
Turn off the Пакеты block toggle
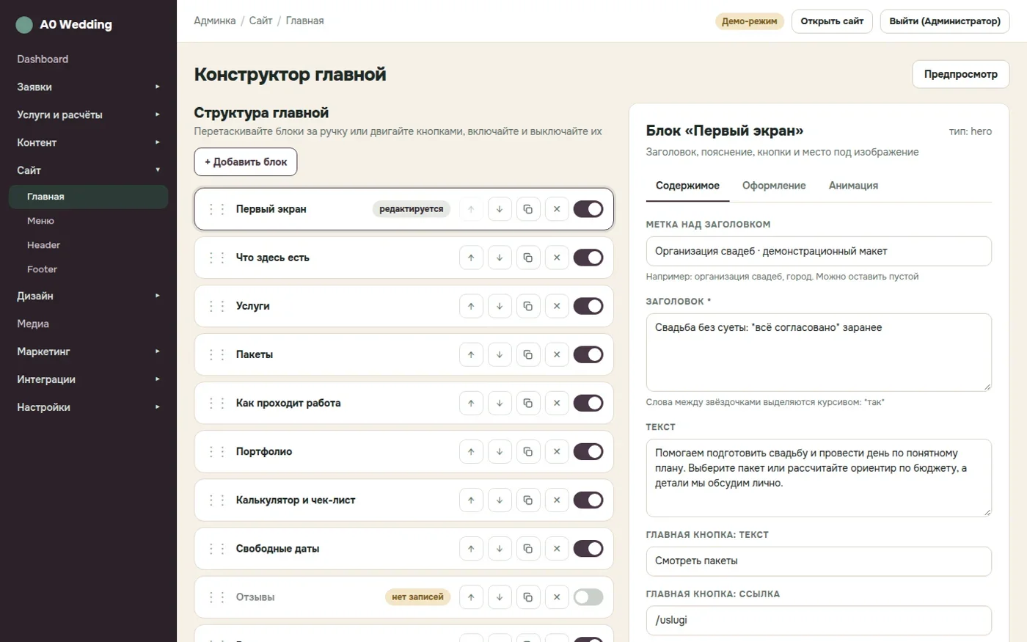[x=588, y=354]
